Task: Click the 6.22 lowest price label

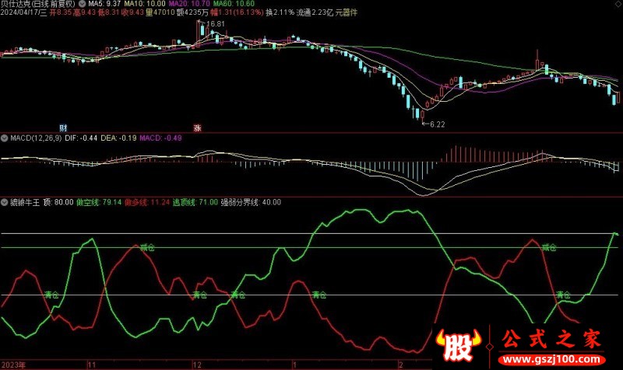Action: [x=437, y=124]
